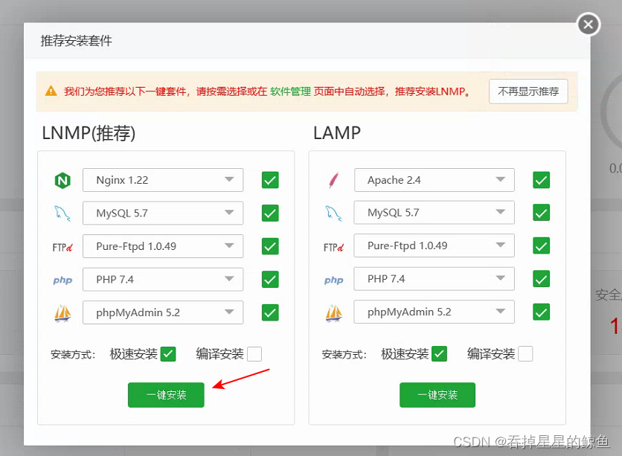Image resolution: width=622 pixels, height=456 pixels.
Task: Open LNMP PHP 7.4 version dropdown
Action: coord(163,279)
